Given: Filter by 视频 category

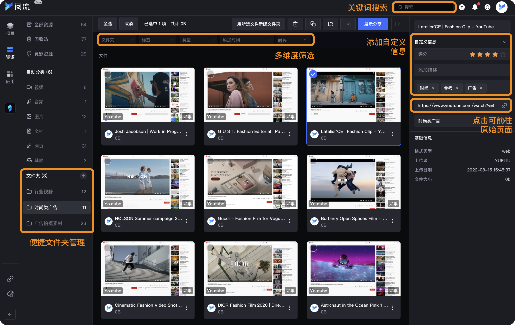Looking at the screenshot, I should [x=56, y=87].
